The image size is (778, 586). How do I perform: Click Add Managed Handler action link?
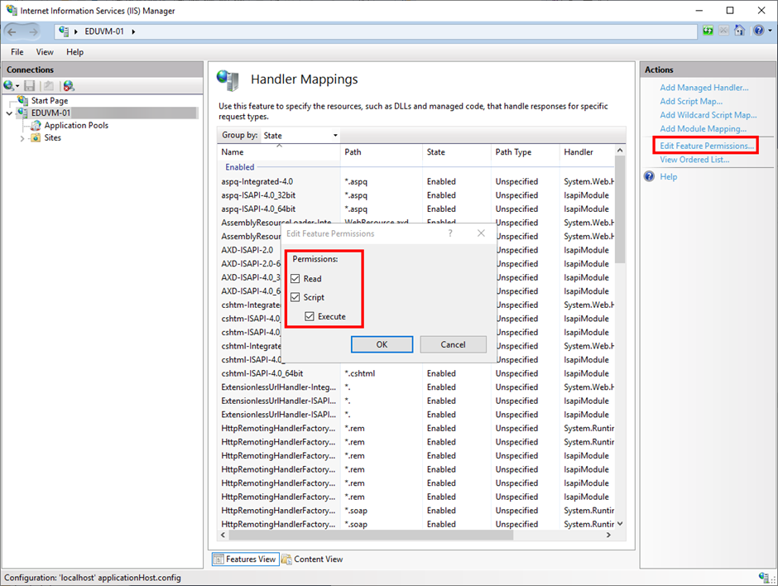pos(704,88)
